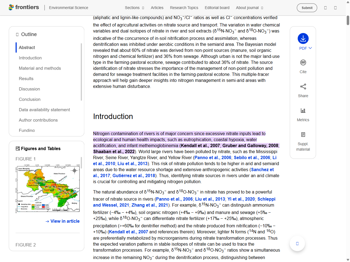Open Zhang et al., 2021 citation
Screen dimensions: 350x262
150,205
